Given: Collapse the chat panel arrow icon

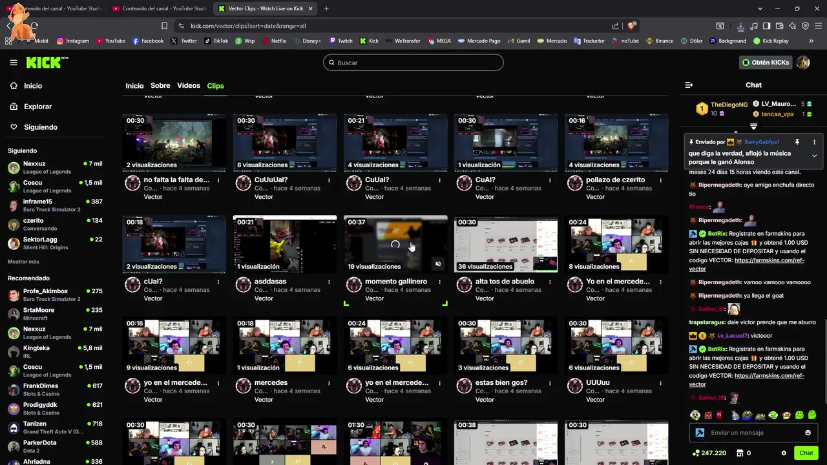Looking at the screenshot, I should coord(689,85).
